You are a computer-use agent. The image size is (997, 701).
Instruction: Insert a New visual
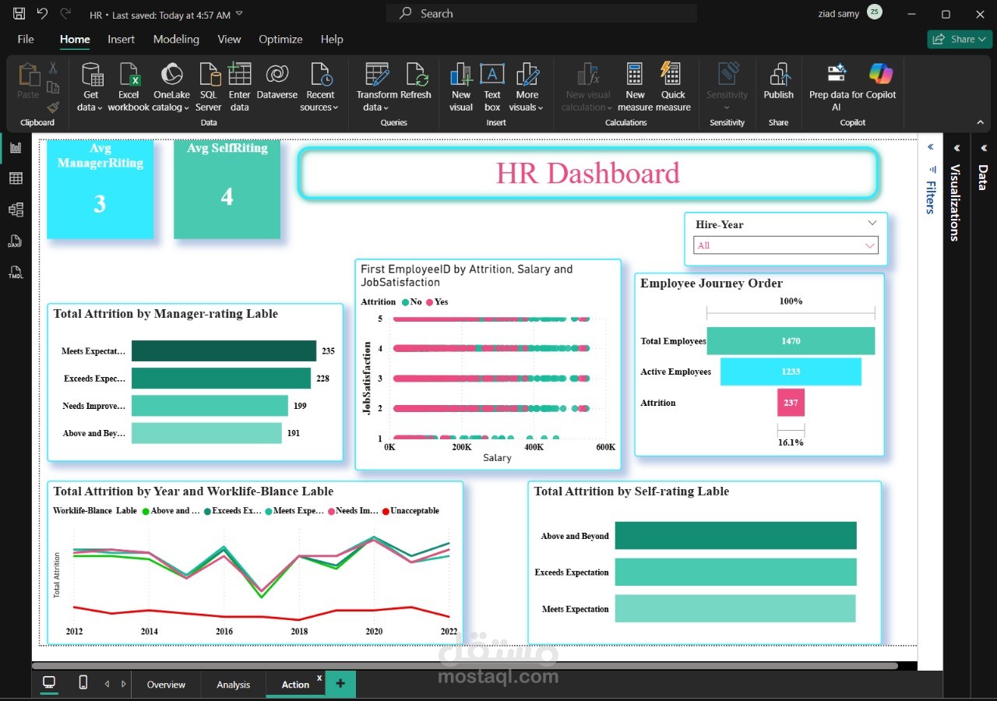pyautogui.click(x=461, y=86)
